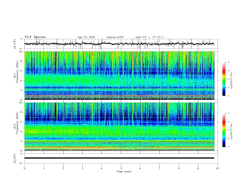Image resolution: width=245 pixels, height=189 pixels.
Task: Click the lower log(PSD) colorbar label
Action: click(231, 131)
